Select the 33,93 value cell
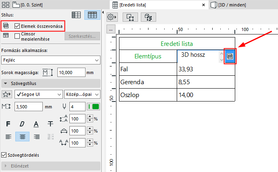 tap(206, 69)
